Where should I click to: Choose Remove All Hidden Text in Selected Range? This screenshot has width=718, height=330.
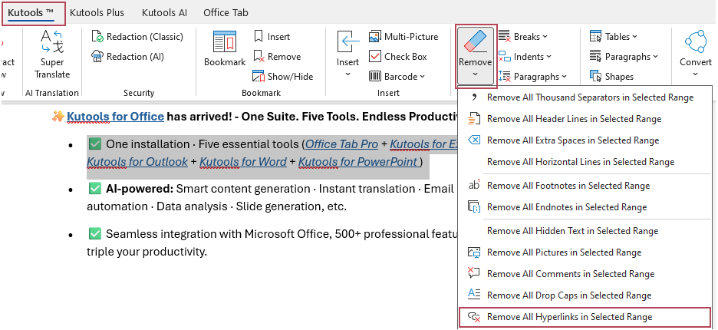pos(585,231)
